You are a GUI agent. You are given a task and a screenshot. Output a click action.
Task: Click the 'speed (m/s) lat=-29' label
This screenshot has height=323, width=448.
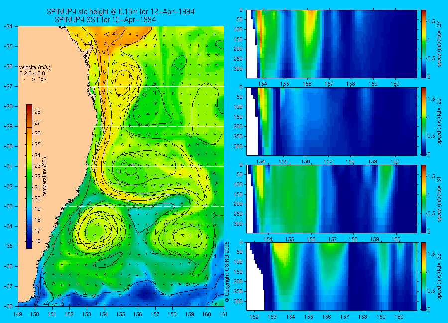440,122
